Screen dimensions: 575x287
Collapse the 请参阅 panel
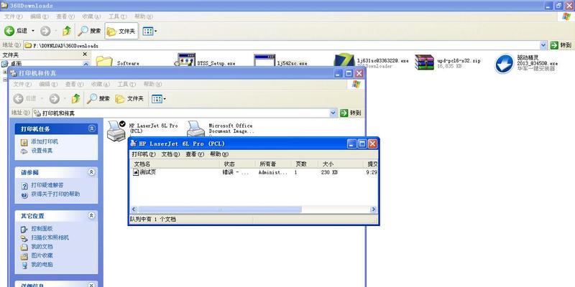[x=92, y=172]
